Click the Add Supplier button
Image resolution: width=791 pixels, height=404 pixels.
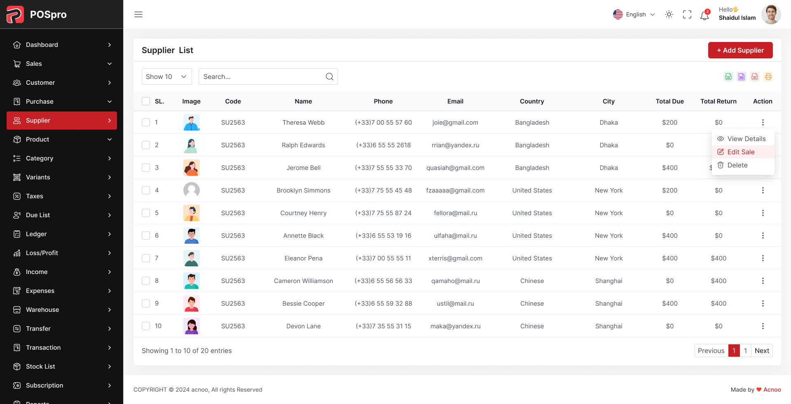pyautogui.click(x=740, y=50)
